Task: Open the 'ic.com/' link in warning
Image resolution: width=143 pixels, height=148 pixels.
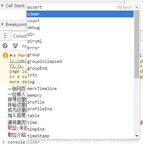Action: [x=18, y=61]
